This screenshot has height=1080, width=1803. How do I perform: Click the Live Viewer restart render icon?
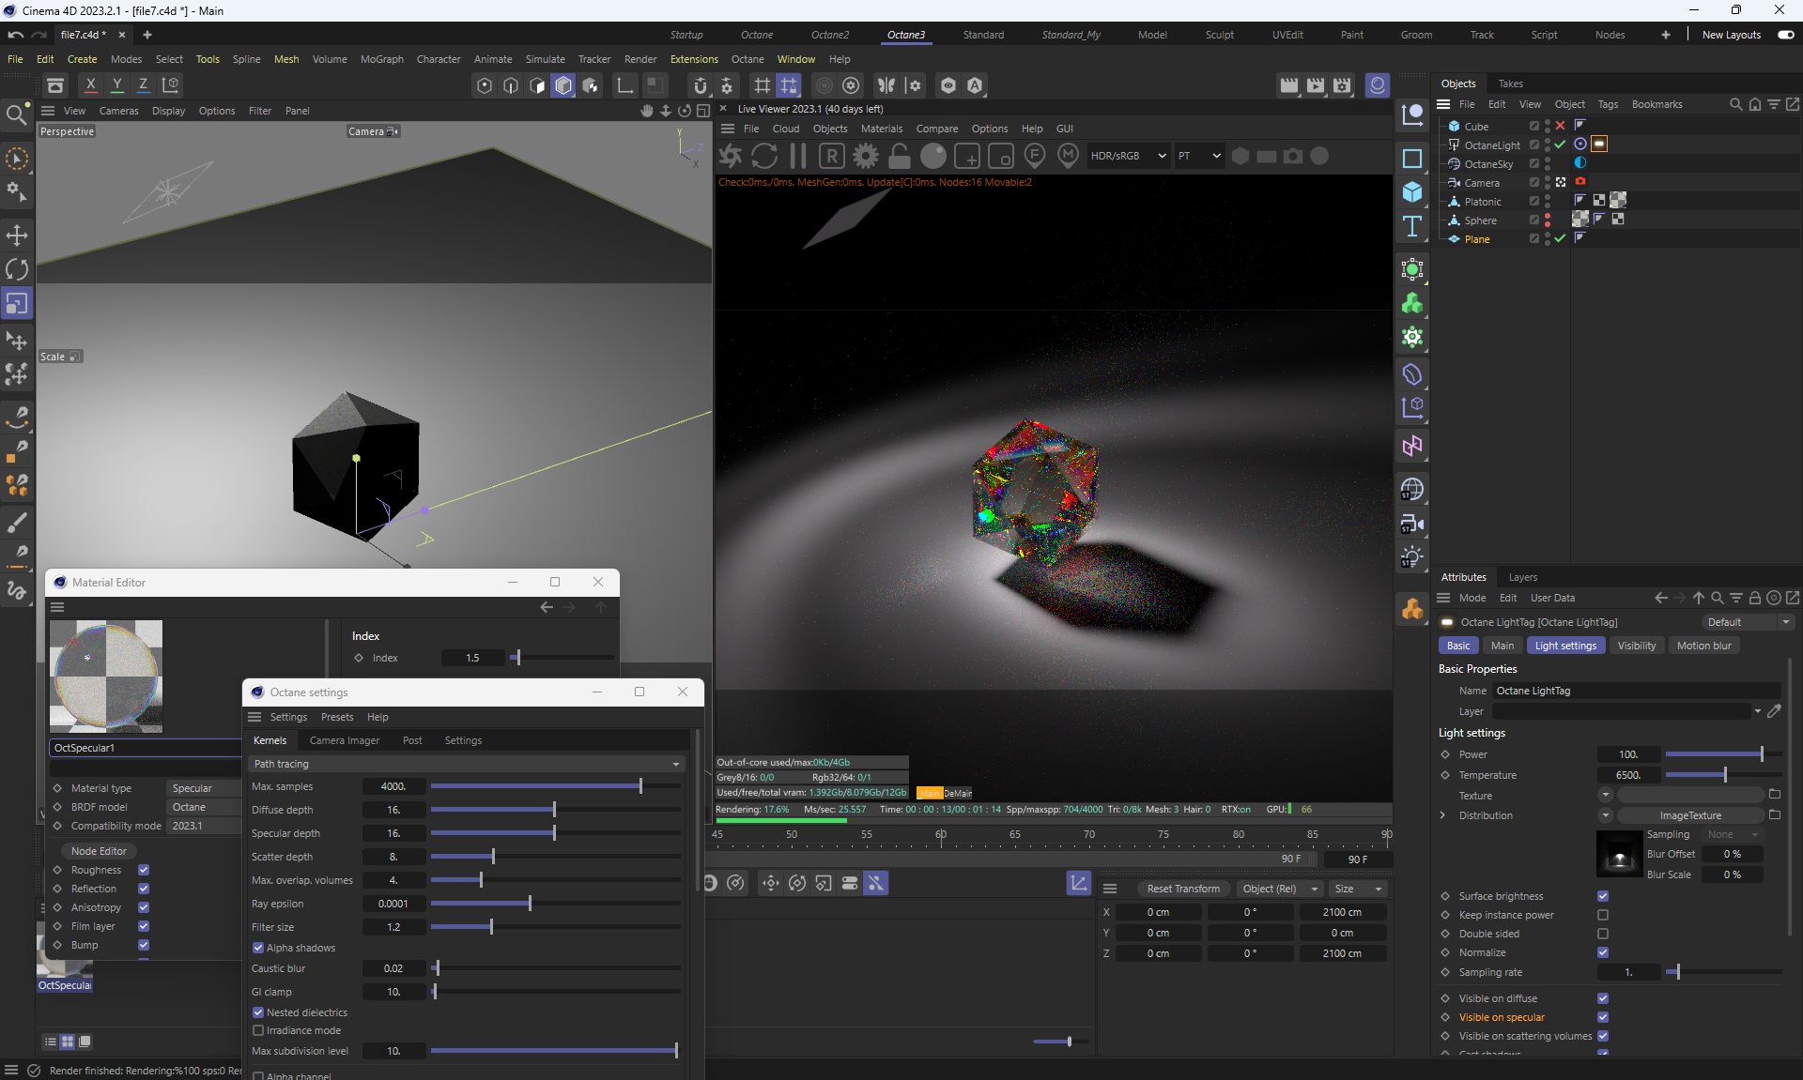point(764,157)
